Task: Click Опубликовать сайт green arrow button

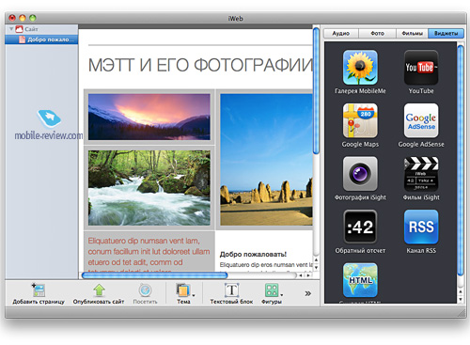Action: 99,293
